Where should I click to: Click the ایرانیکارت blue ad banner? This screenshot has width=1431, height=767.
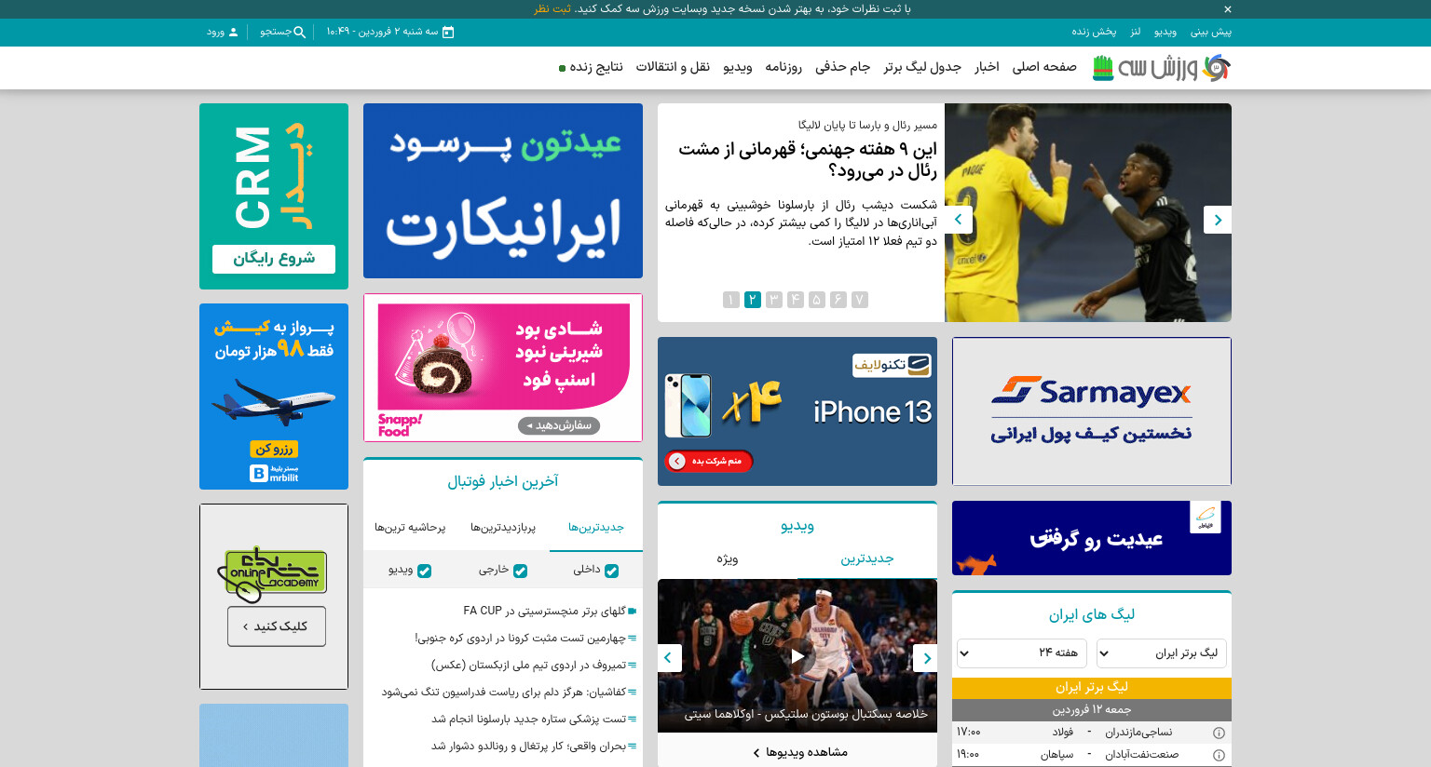pyautogui.click(x=503, y=191)
